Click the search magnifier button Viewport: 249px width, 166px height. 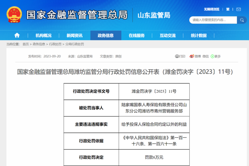pos(242,20)
